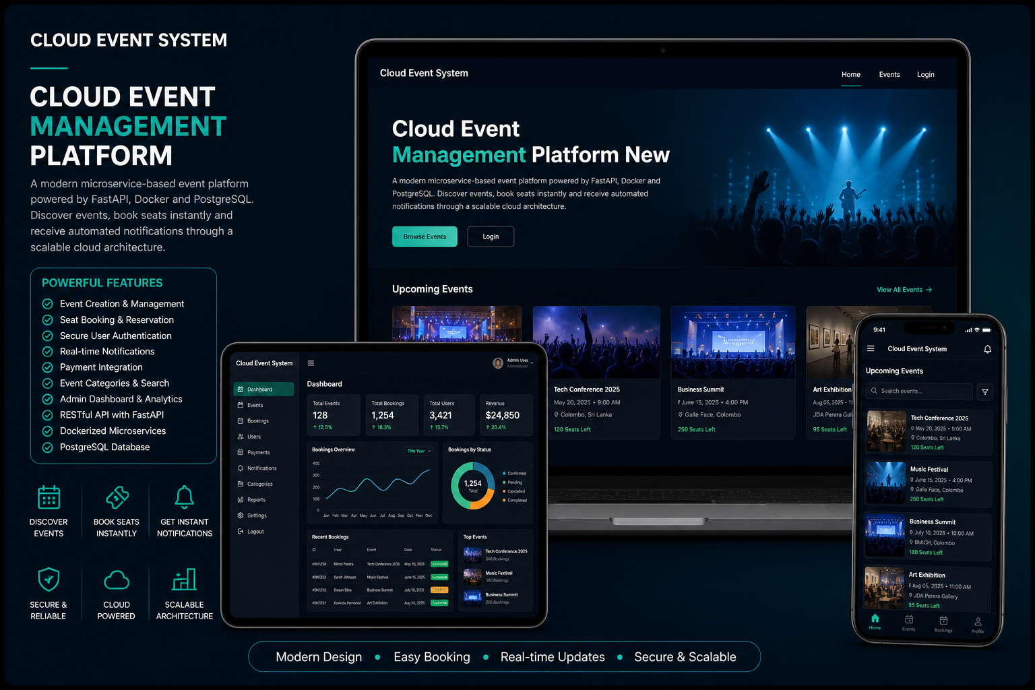Select booking row #BK1252 Business Summit
The width and height of the screenshot is (1035, 690).
click(x=380, y=590)
